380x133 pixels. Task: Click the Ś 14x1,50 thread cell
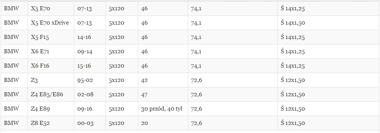pos(329,23)
